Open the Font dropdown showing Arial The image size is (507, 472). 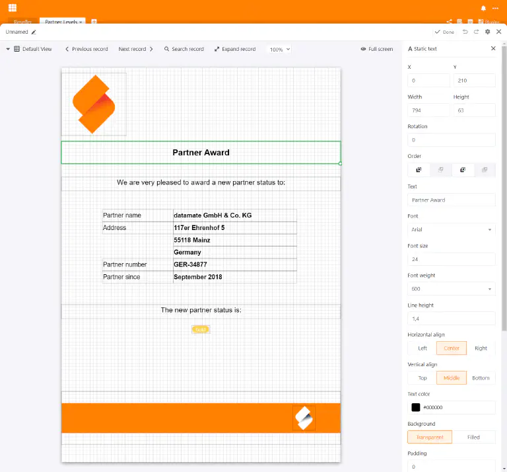[452, 229]
